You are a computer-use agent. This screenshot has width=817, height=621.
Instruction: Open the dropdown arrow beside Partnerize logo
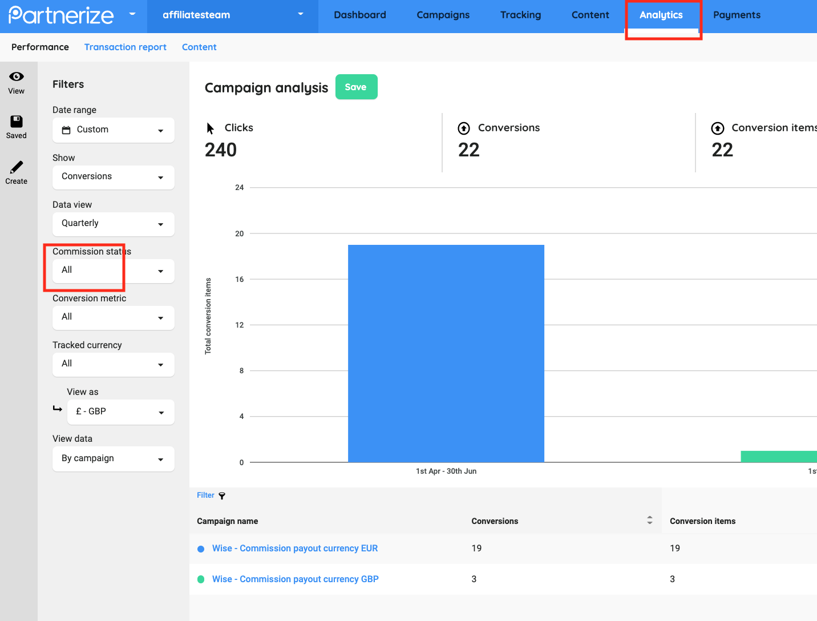132,14
